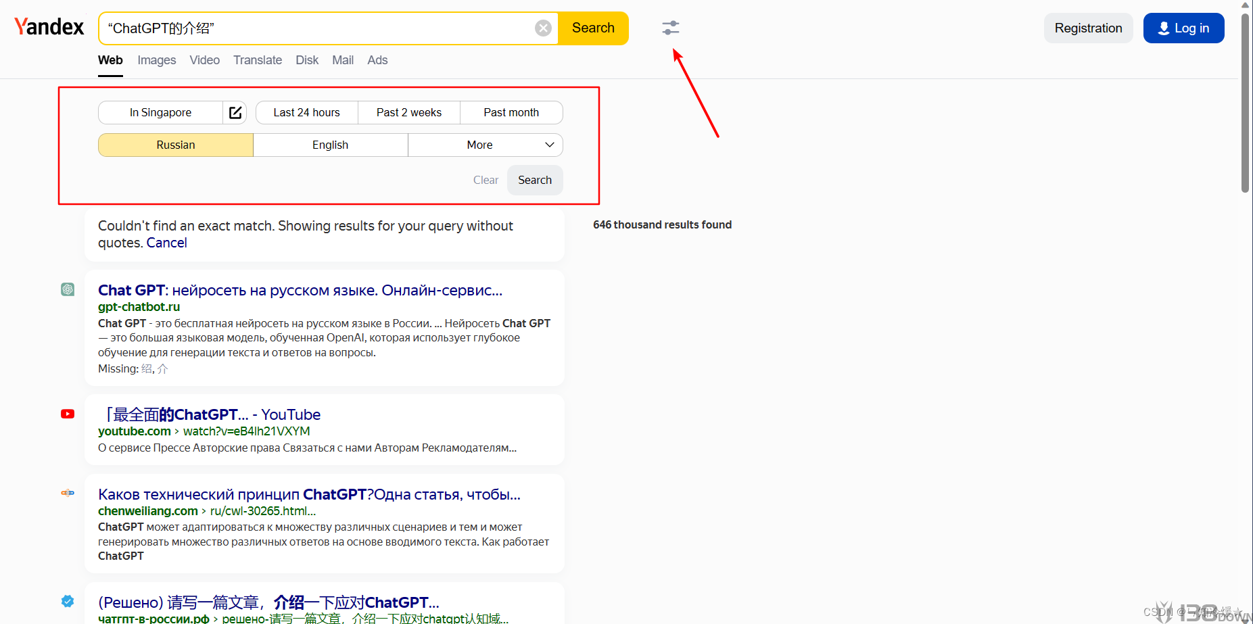Image resolution: width=1253 pixels, height=624 pixels.
Task: Select the Past 2 weeks time filter
Action: click(409, 112)
